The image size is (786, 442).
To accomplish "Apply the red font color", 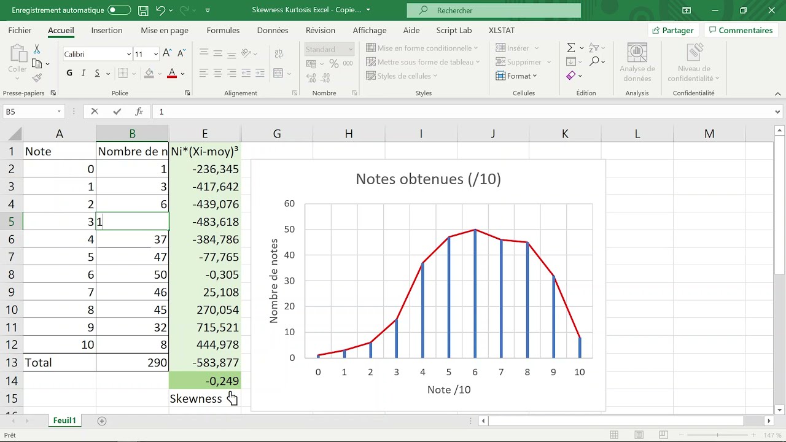I will point(172,74).
